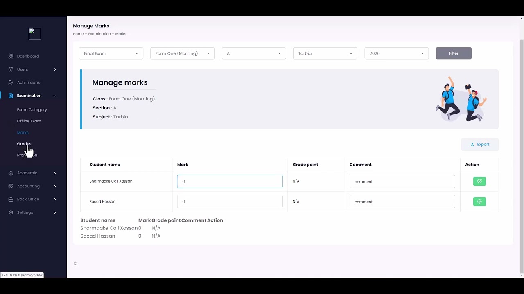524x294 pixels.
Task: Click the Admissions person-plus icon
Action: (x=11, y=82)
